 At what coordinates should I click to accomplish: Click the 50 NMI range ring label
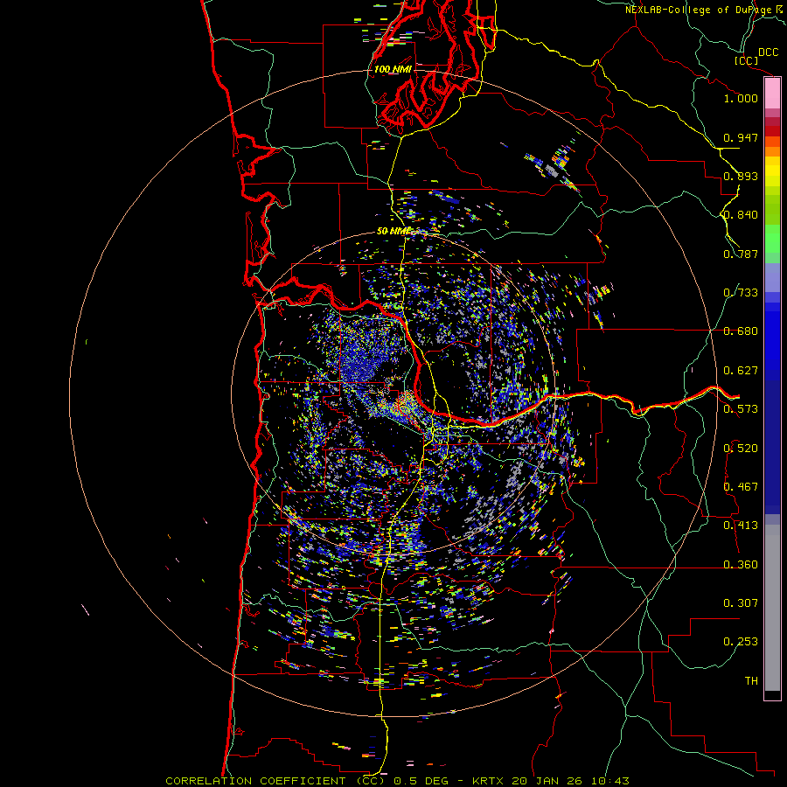[393, 231]
